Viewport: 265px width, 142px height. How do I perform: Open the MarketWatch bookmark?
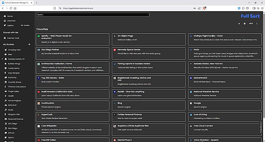pos(225,81)
